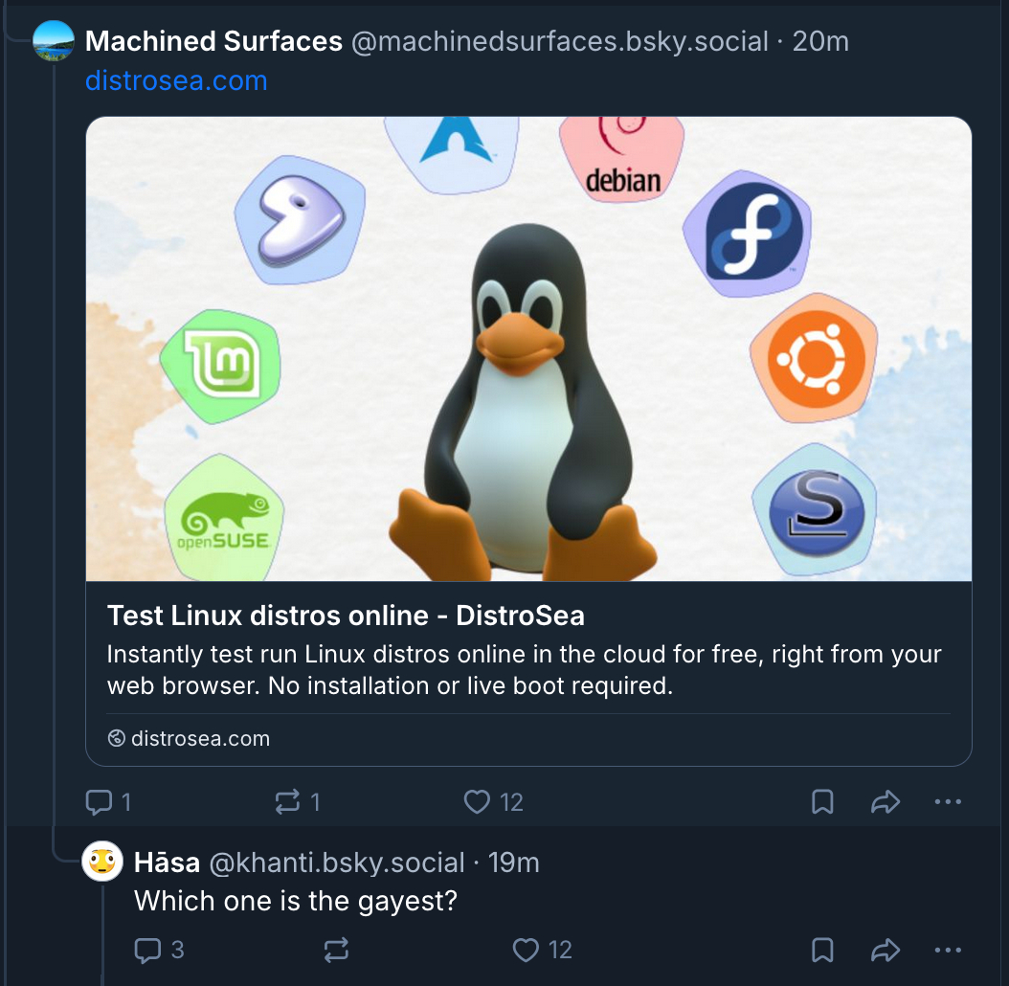Open the Machined Surfaces display name
1009x986 pixels.
[213, 41]
